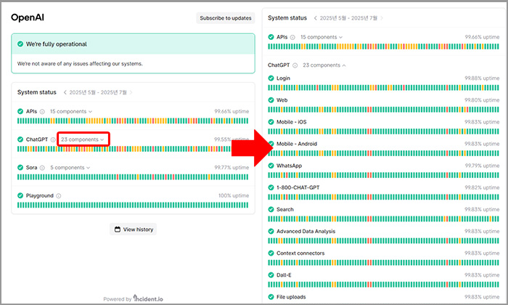Click System status heading in right panel
This screenshot has height=305, width=508.
287,18
